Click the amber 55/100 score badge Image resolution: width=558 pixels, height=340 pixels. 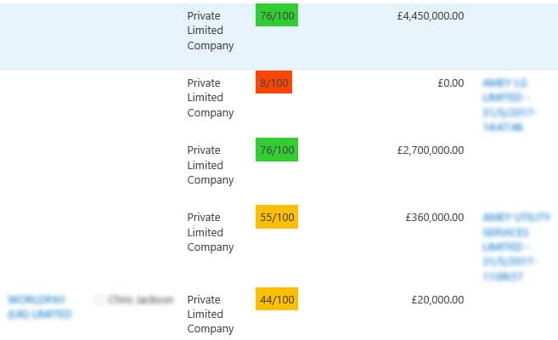pos(277,217)
